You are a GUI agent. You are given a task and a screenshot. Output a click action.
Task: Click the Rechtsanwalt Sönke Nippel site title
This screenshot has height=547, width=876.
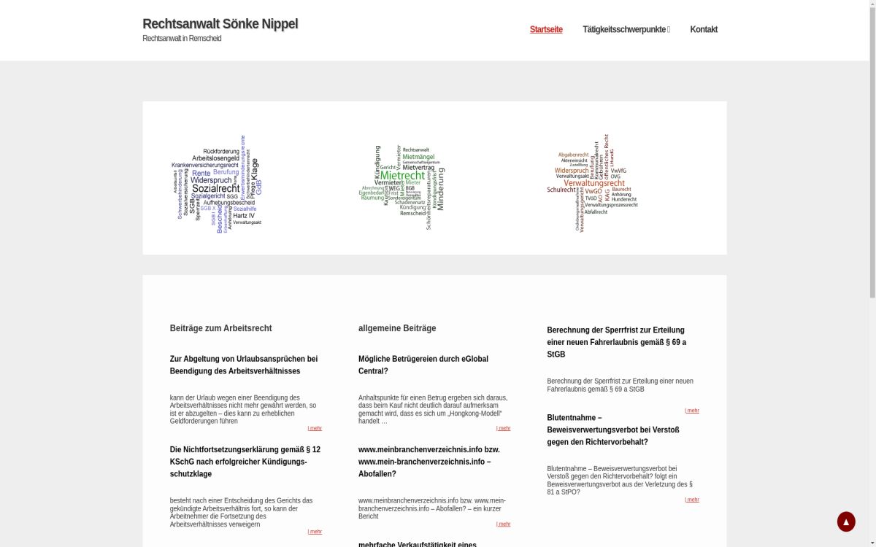pyautogui.click(x=220, y=24)
